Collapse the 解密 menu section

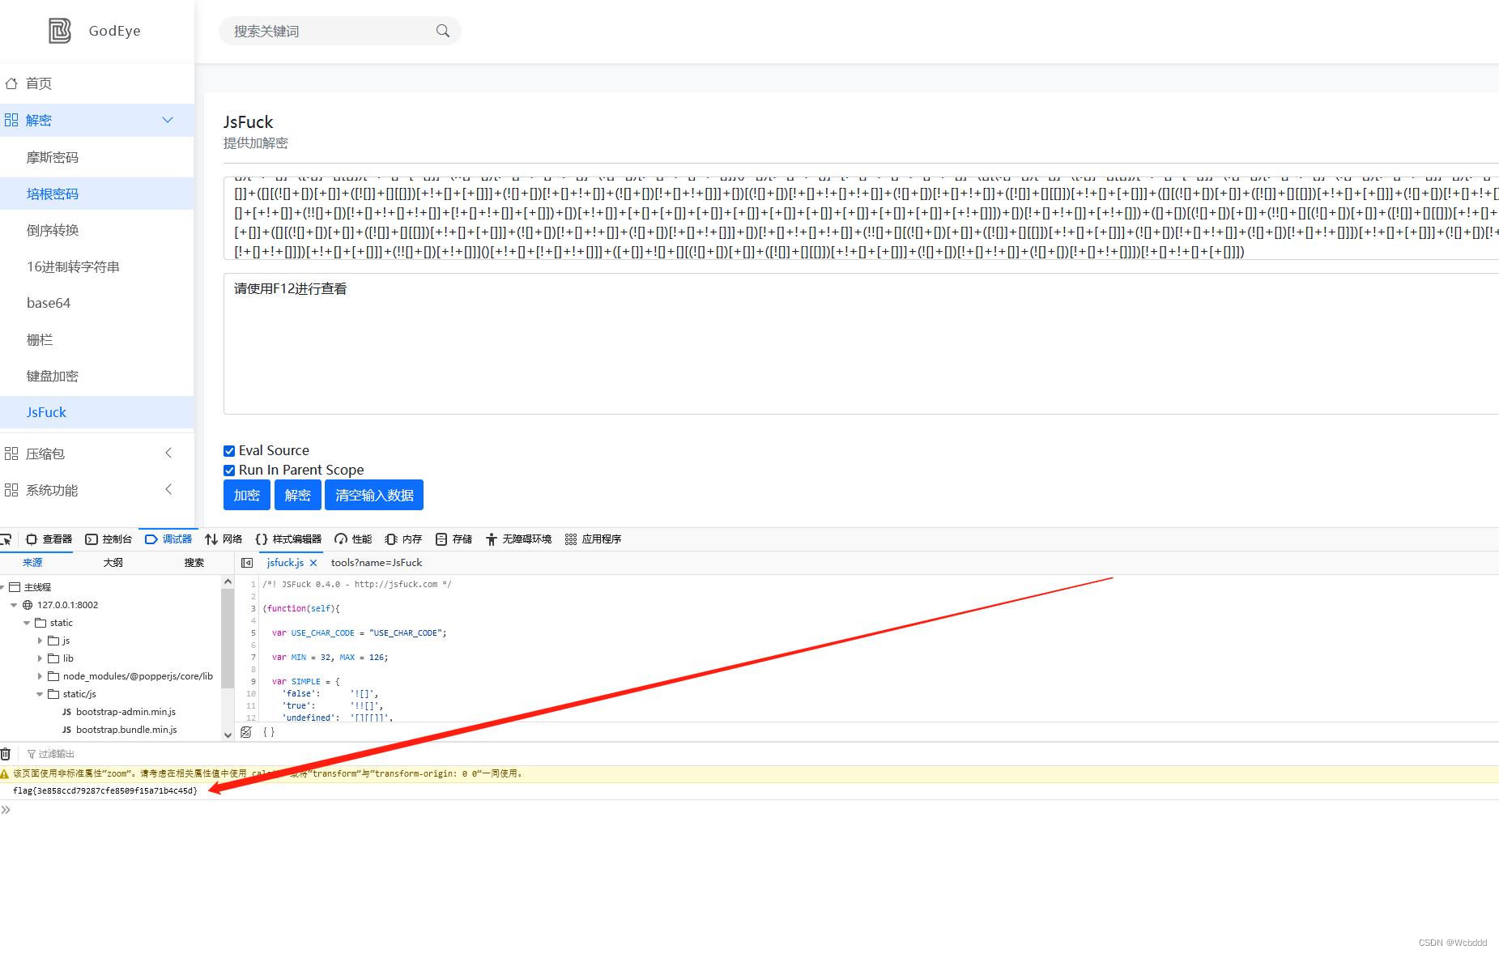(x=168, y=120)
